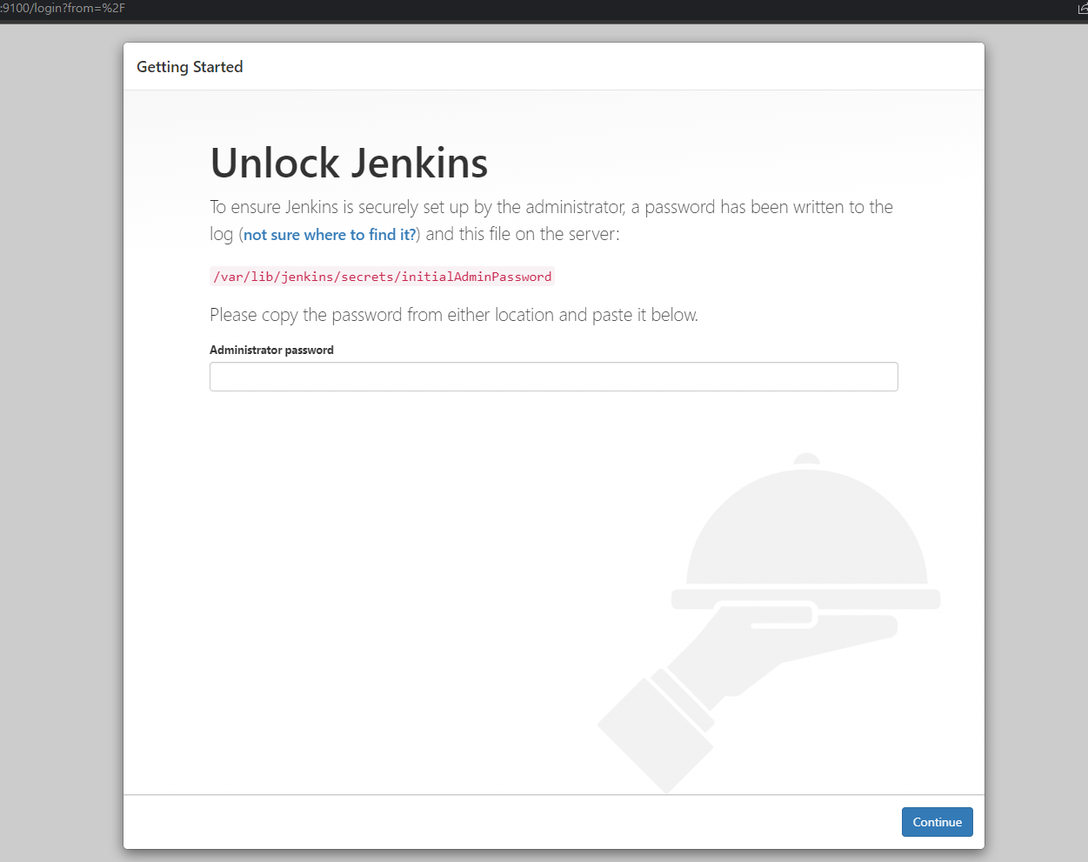Viewport: 1088px width, 862px height.
Task: Click the Unlock Jenkins heading
Action: [349, 163]
